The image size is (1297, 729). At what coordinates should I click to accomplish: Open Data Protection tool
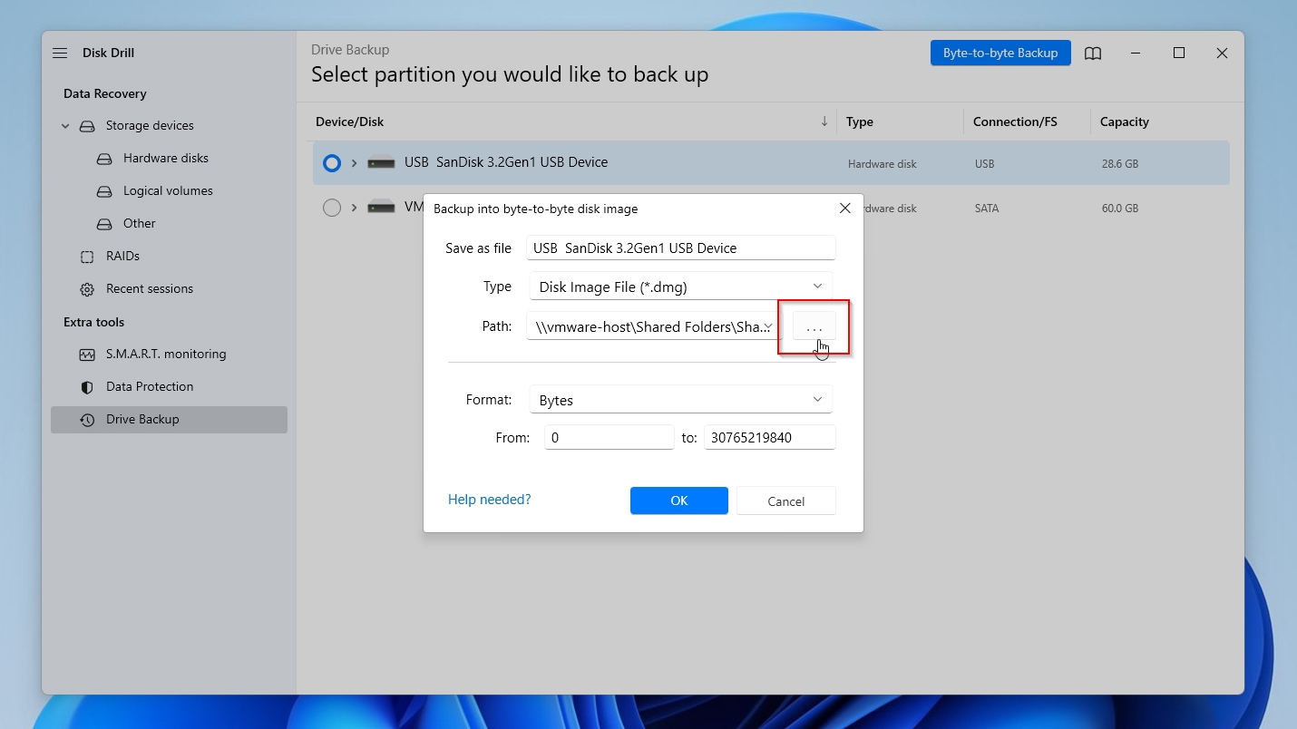[150, 387]
